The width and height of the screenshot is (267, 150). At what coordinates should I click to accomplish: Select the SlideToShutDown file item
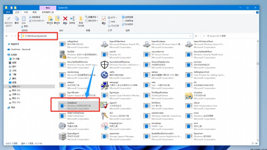click(x=78, y=116)
